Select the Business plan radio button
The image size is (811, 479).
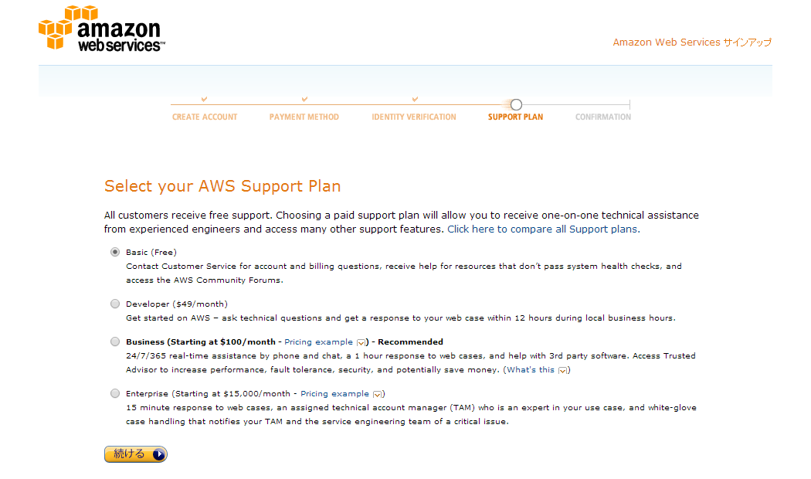click(x=115, y=341)
